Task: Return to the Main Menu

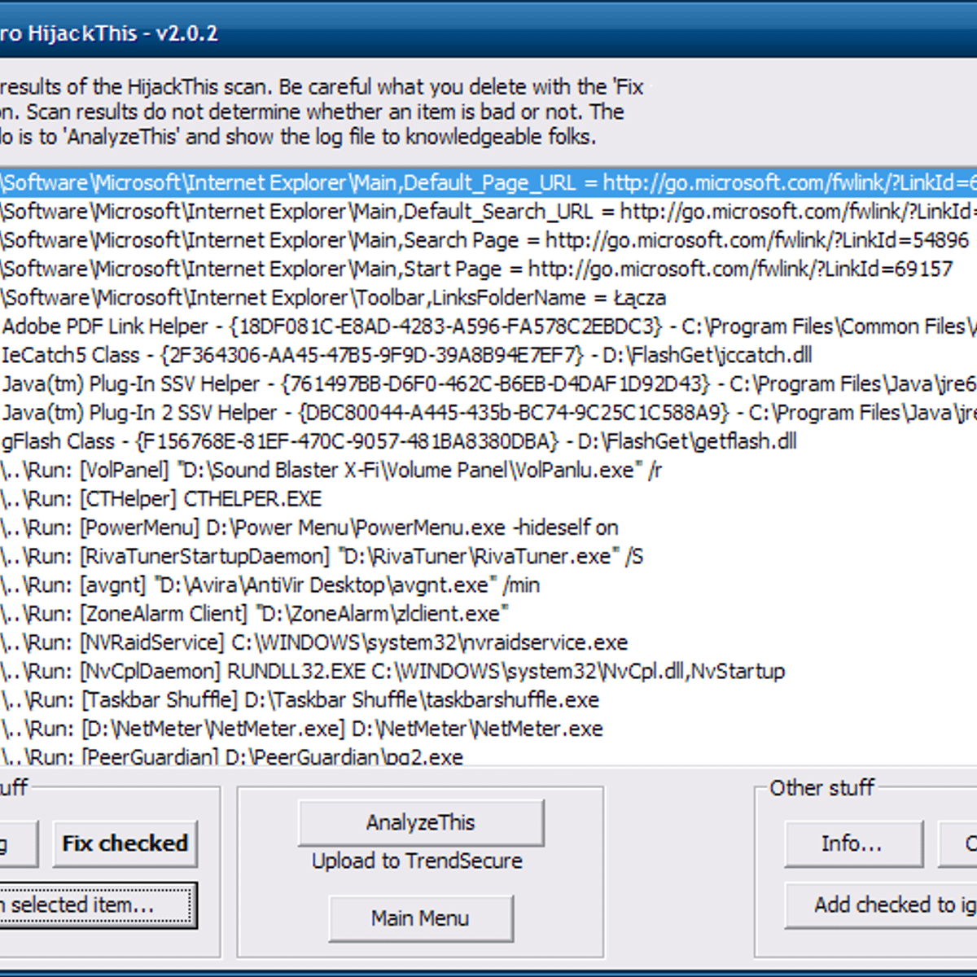Action: (420, 918)
